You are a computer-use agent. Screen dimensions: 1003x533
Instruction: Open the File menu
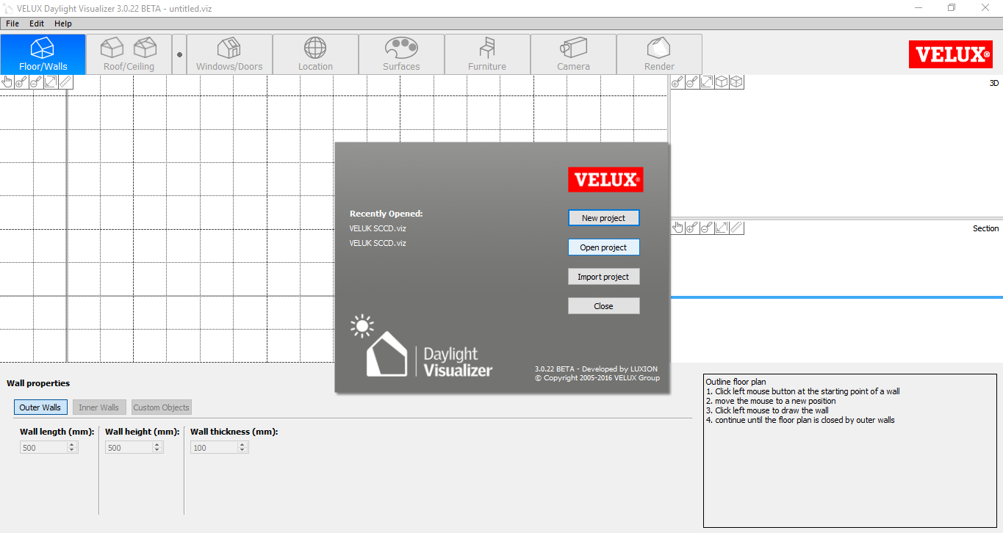[12, 23]
